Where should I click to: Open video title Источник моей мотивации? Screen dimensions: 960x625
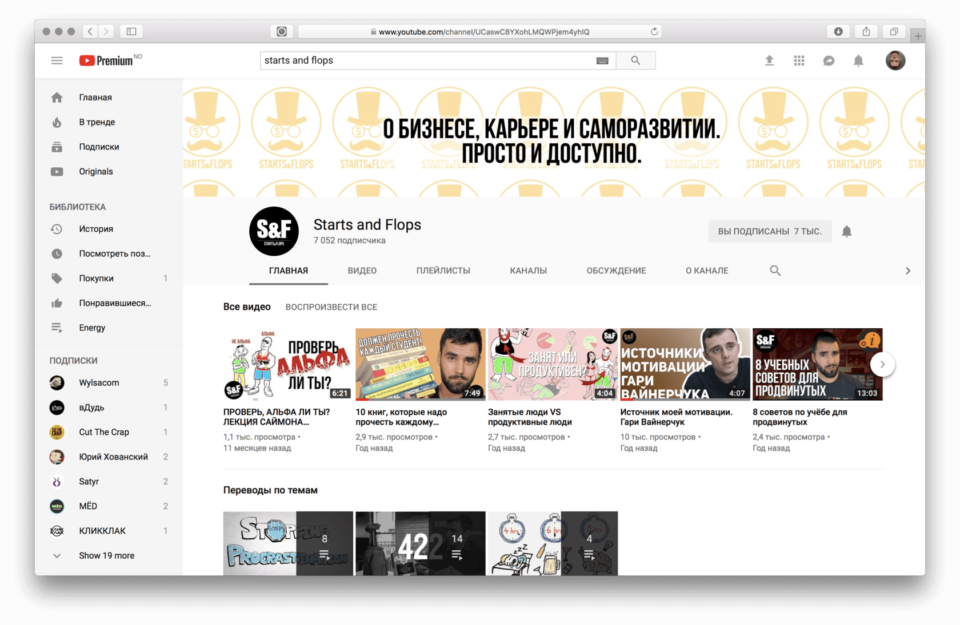pos(677,417)
